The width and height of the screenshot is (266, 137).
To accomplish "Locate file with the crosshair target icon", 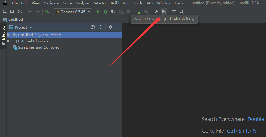I will tap(93, 27).
